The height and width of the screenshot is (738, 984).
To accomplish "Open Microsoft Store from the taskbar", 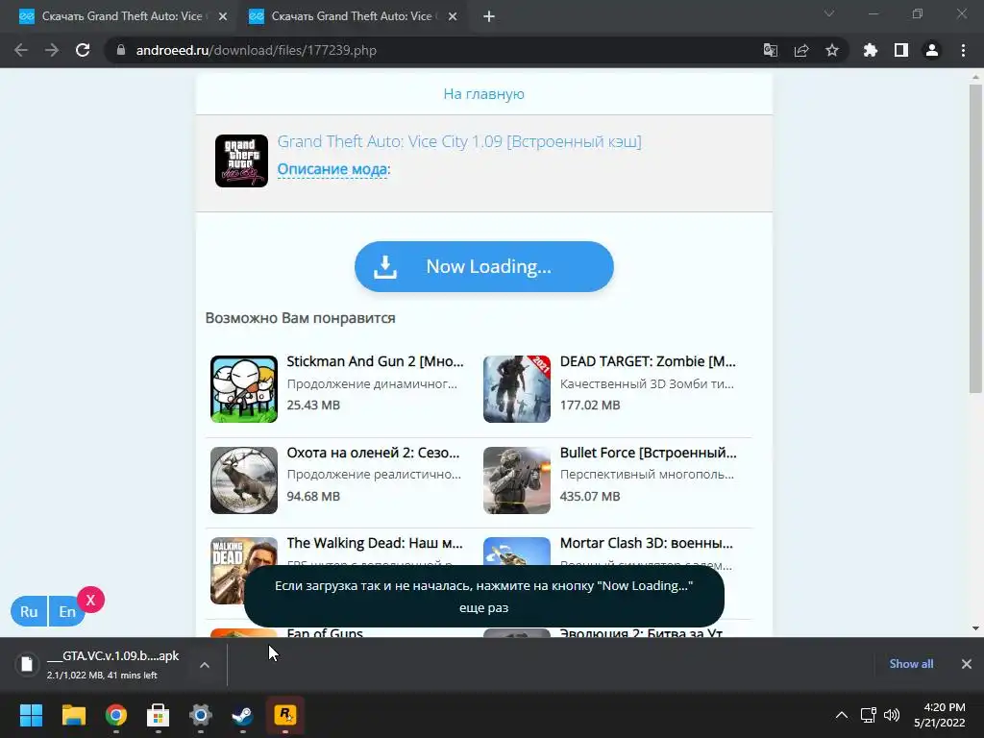I will click(159, 715).
